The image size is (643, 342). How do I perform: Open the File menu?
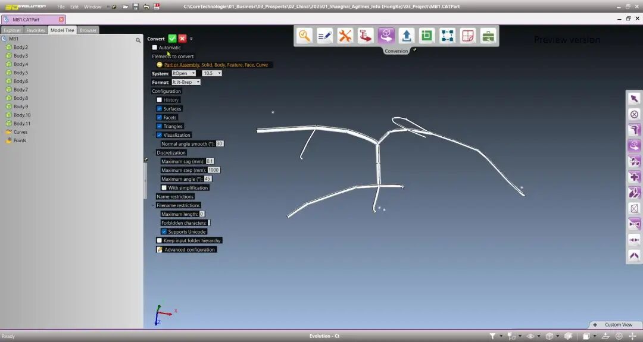click(x=61, y=7)
